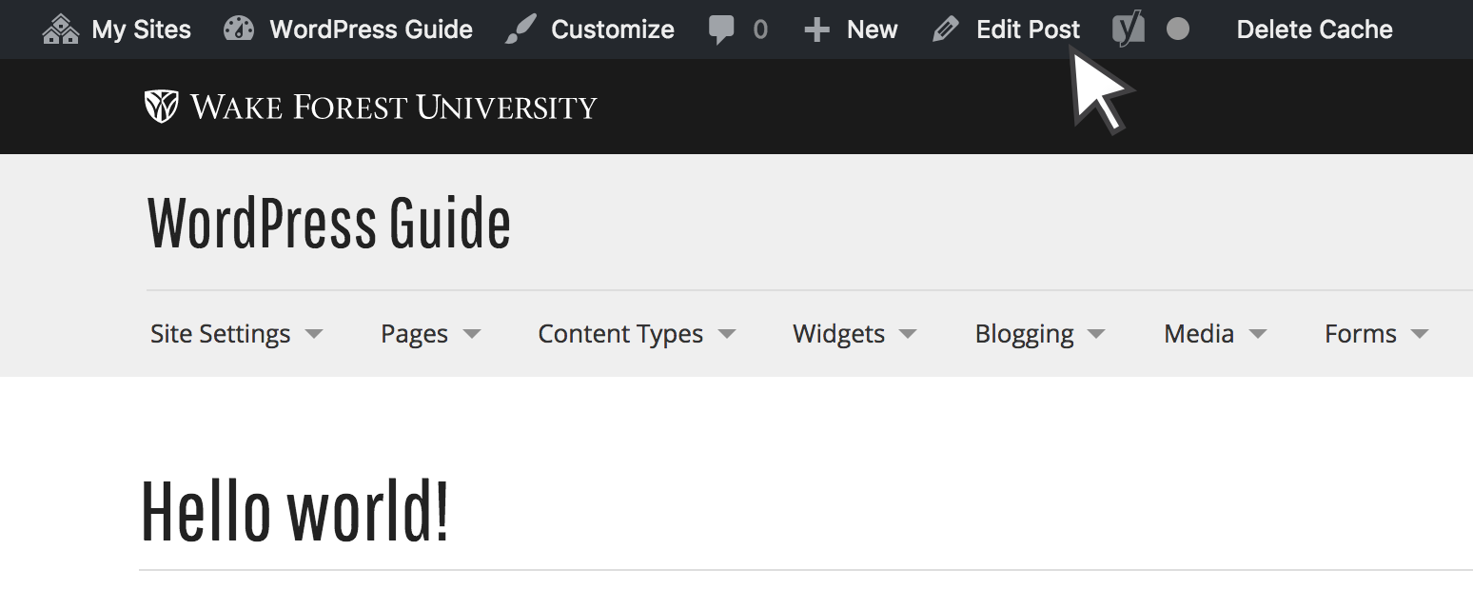Open the comments speech bubble icon

[x=722, y=30]
